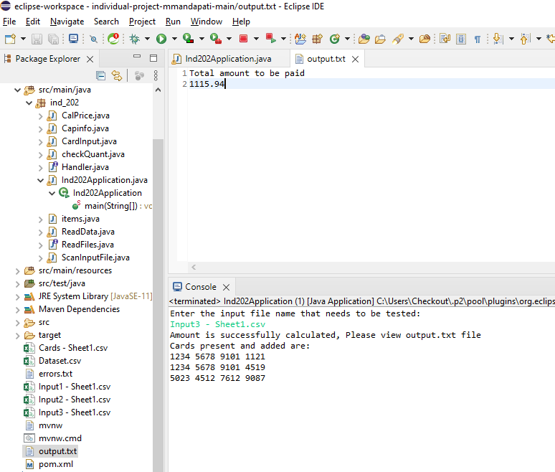Click the New Java Class icon
This screenshot has width=555, height=472.
[x=334, y=39]
